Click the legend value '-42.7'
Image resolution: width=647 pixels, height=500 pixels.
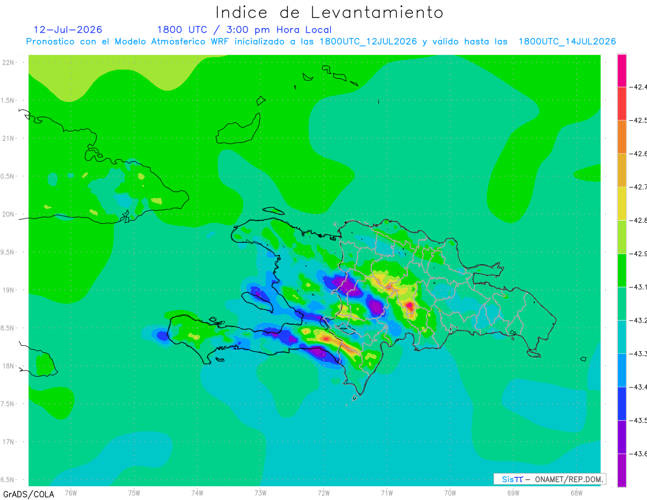(x=638, y=187)
